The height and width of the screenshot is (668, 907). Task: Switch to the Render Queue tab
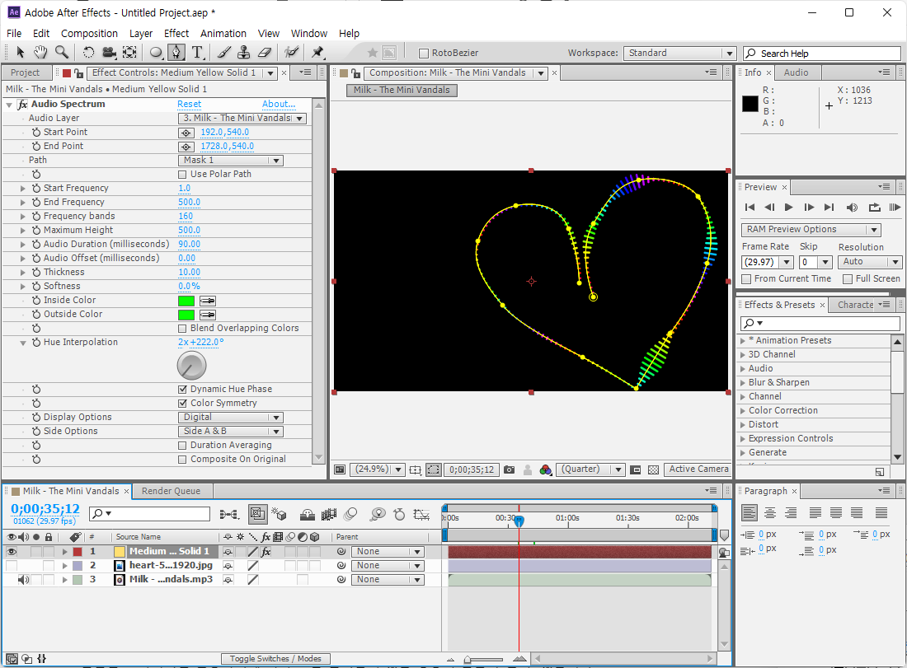171,491
